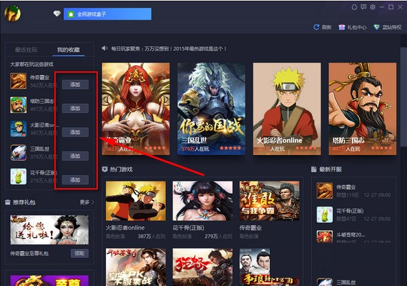The height and width of the screenshot is (286, 407).
Task: Click 传奇霸业 icon in newest servers
Action: [325, 190]
